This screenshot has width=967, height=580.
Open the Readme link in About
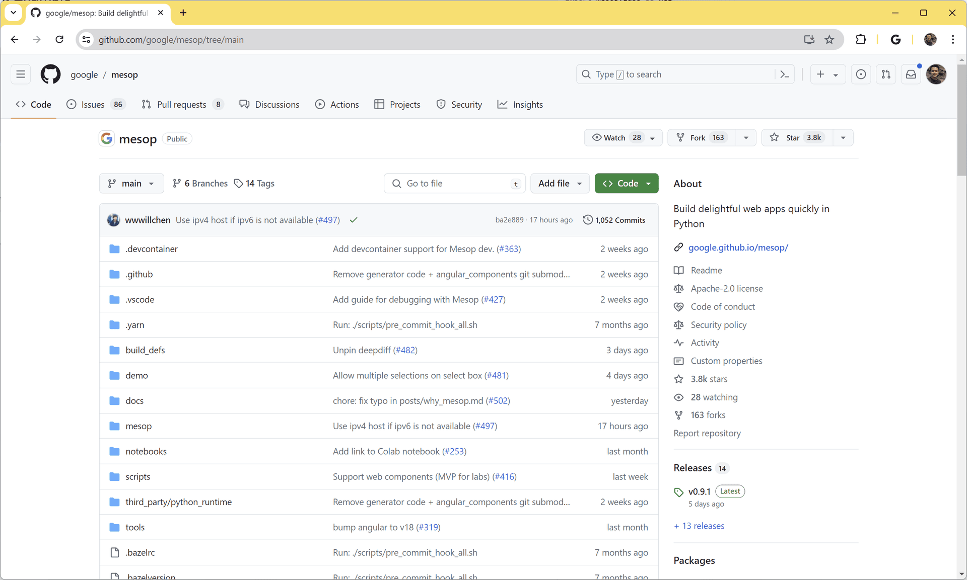[x=706, y=270]
